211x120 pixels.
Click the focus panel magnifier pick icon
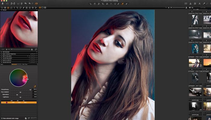36,49
